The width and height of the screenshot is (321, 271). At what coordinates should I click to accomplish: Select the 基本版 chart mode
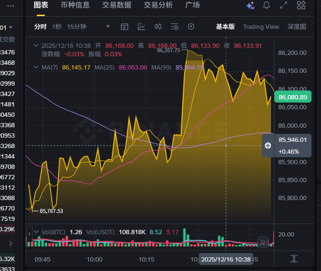point(225,26)
